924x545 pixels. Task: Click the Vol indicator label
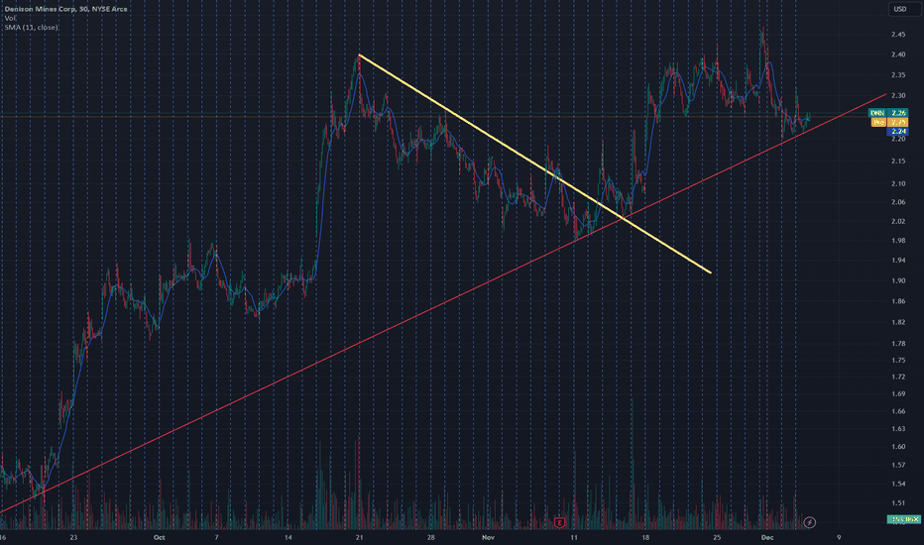pos(11,18)
